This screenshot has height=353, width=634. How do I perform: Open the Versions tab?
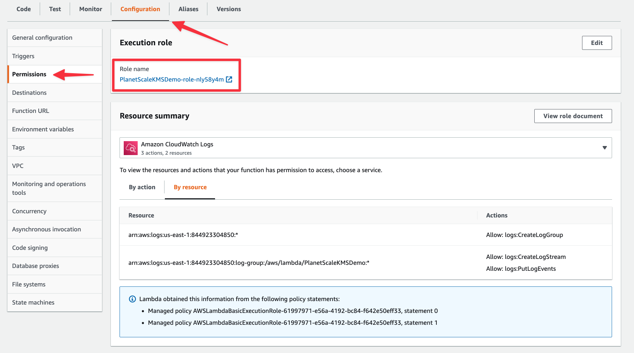(x=229, y=9)
